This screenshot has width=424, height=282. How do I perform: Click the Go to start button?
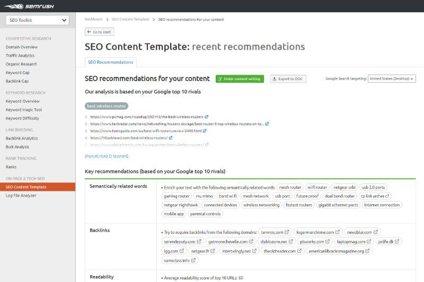point(100,32)
